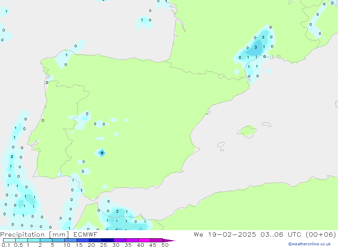Click the '03..06' time range text

[x=272, y=234]
